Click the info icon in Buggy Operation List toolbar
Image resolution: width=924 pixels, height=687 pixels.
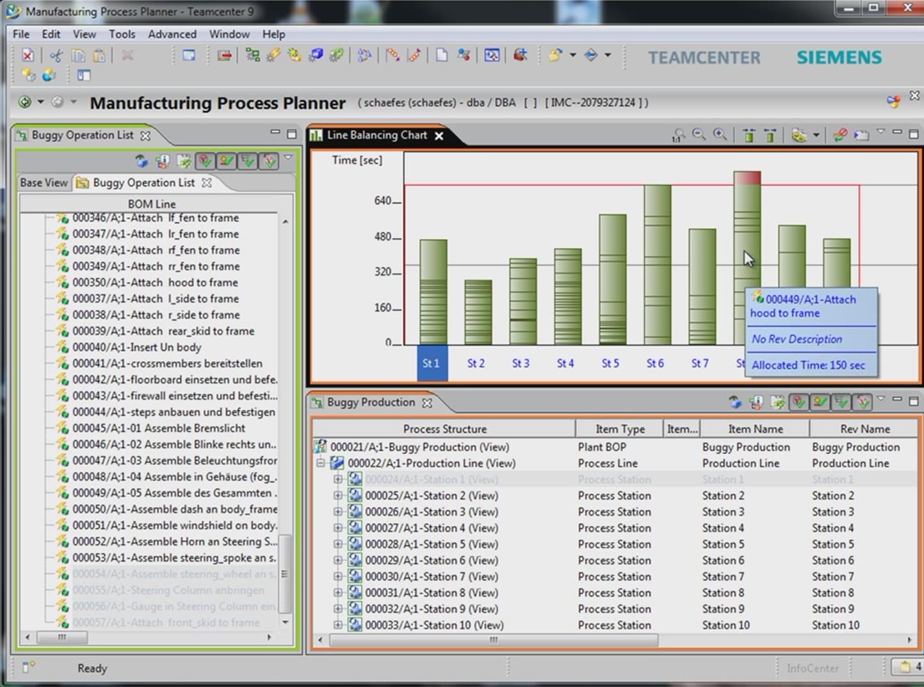162,161
